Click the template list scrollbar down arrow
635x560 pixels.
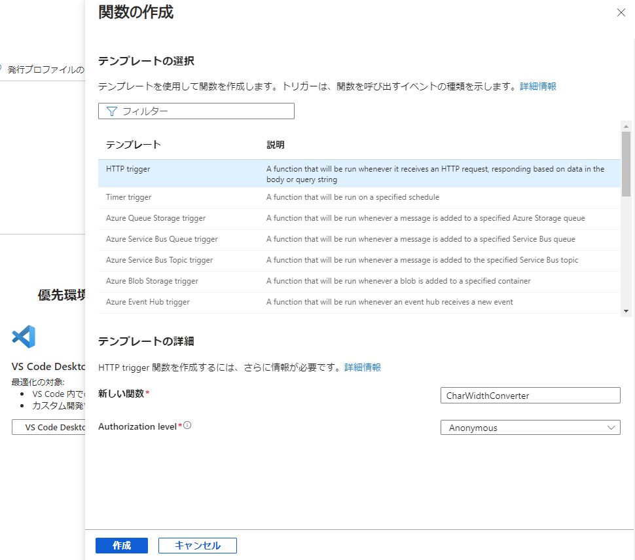tap(626, 311)
